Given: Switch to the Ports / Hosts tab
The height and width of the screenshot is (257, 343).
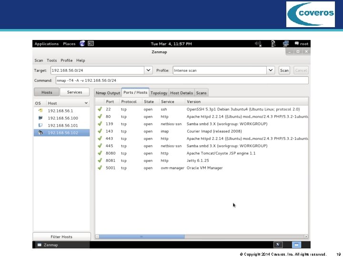Looking at the screenshot, I should (135, 92).
